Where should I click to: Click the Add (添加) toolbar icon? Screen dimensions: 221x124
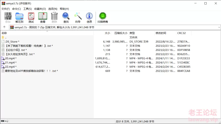click(x=8, y=17)
